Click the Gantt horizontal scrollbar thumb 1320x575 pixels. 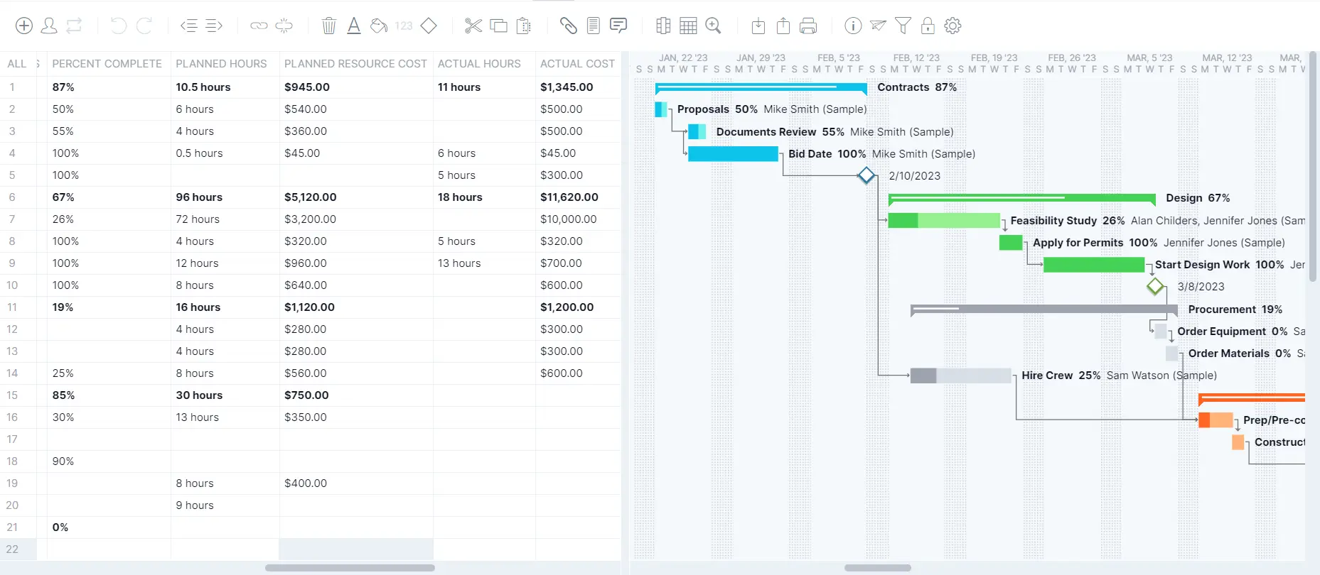pyautogui.click(x=877, y=568)
